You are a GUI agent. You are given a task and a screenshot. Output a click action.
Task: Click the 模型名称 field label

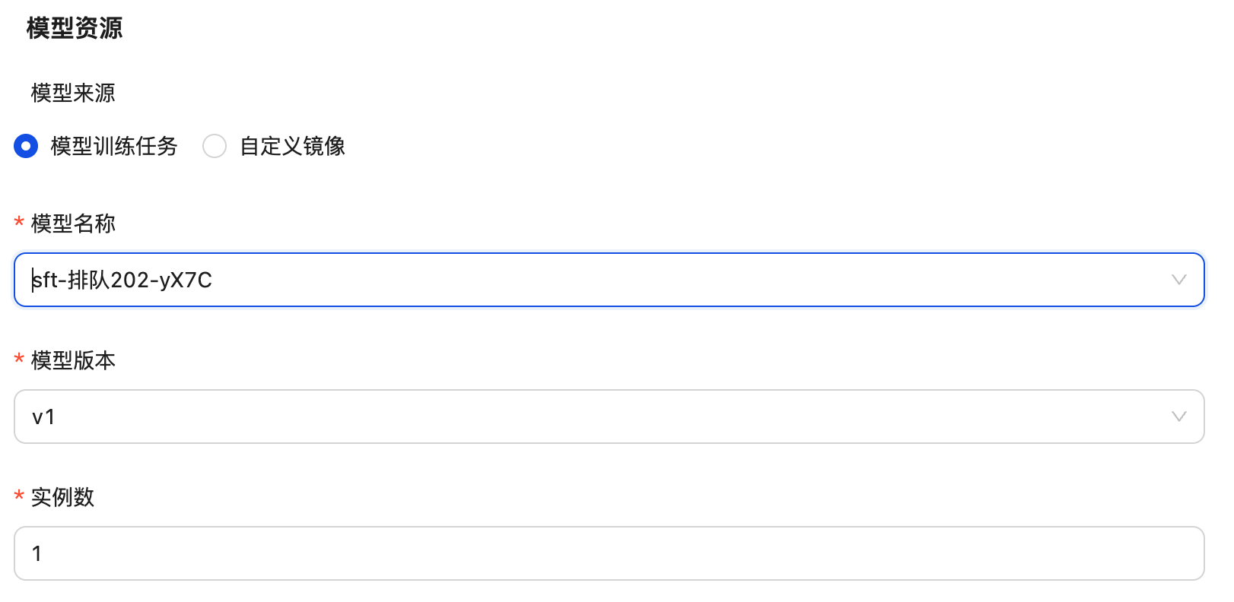coord(73,223)
